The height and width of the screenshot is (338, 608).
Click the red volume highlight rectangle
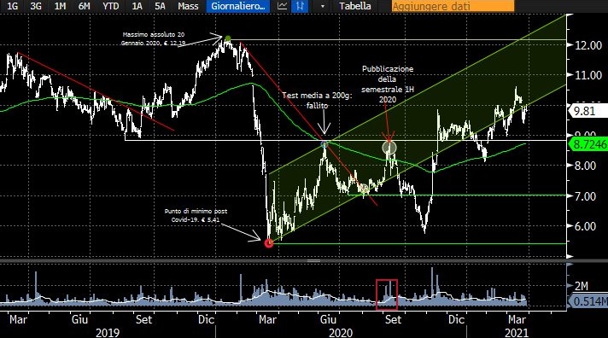pos(387,294)
